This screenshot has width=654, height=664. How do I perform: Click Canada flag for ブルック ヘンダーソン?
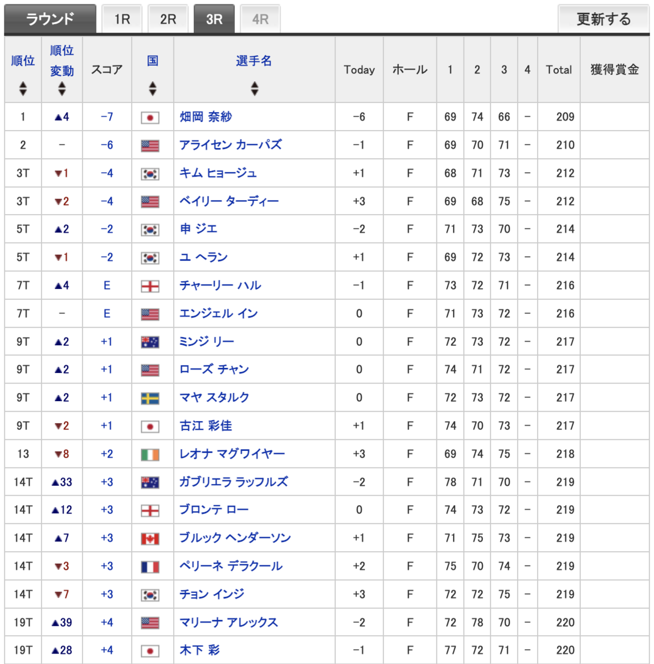point(150,539)
